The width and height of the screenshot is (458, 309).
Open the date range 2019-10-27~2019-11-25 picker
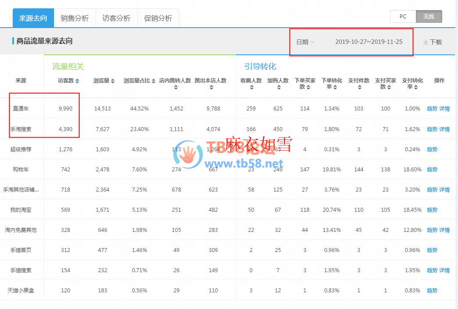click(x=369, y=42)
